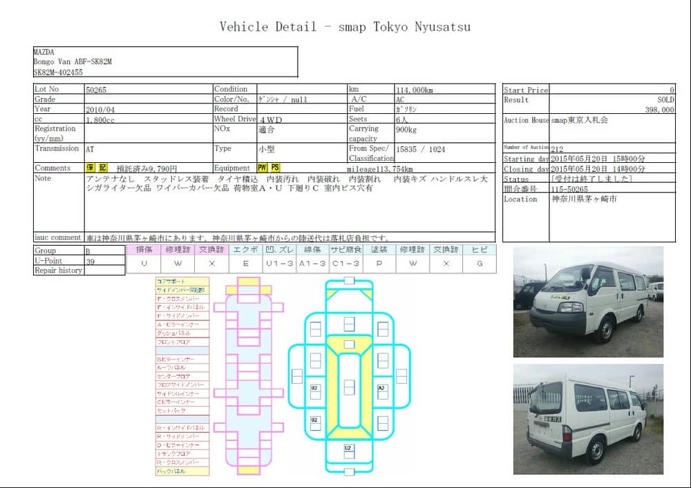691x488 pixels.
Task: Click the status text 受付は終了しました
Action: (591, 179)
